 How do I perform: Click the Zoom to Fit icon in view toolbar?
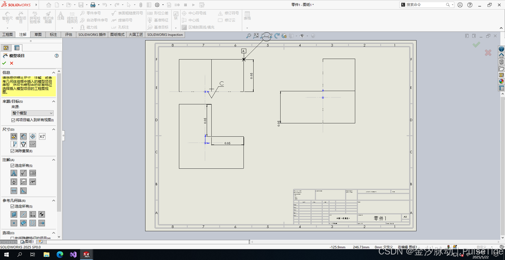pyautogui.click(x=249, y=35)
